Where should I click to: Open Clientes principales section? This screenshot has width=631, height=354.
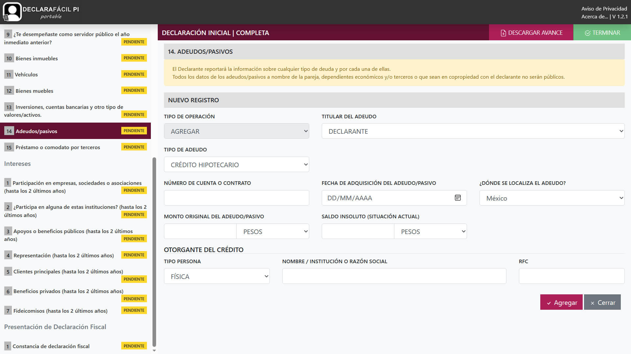tap(75, 275)
